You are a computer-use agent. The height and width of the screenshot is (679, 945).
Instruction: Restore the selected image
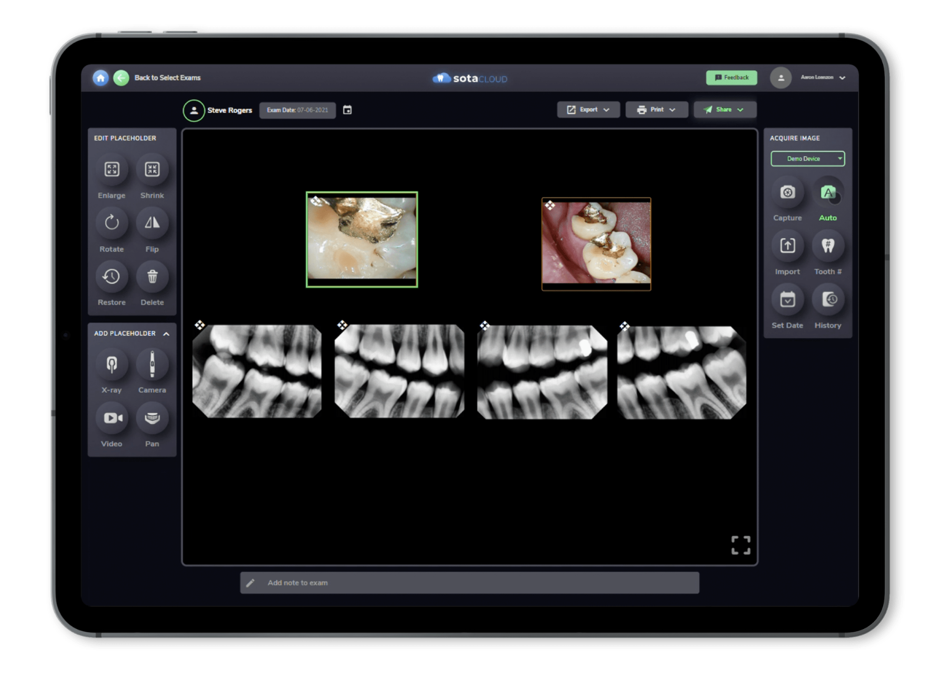click(111, 276)
